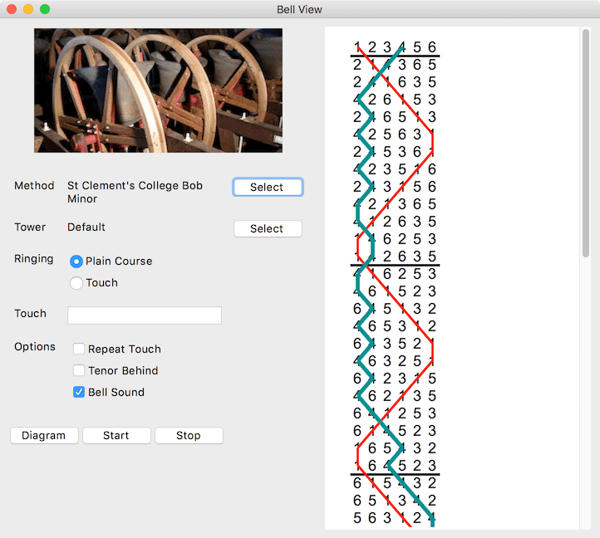Screen dimensions: 600x538
Task: Disable the Bell Sound checkbox
Action: coord(79,393)
